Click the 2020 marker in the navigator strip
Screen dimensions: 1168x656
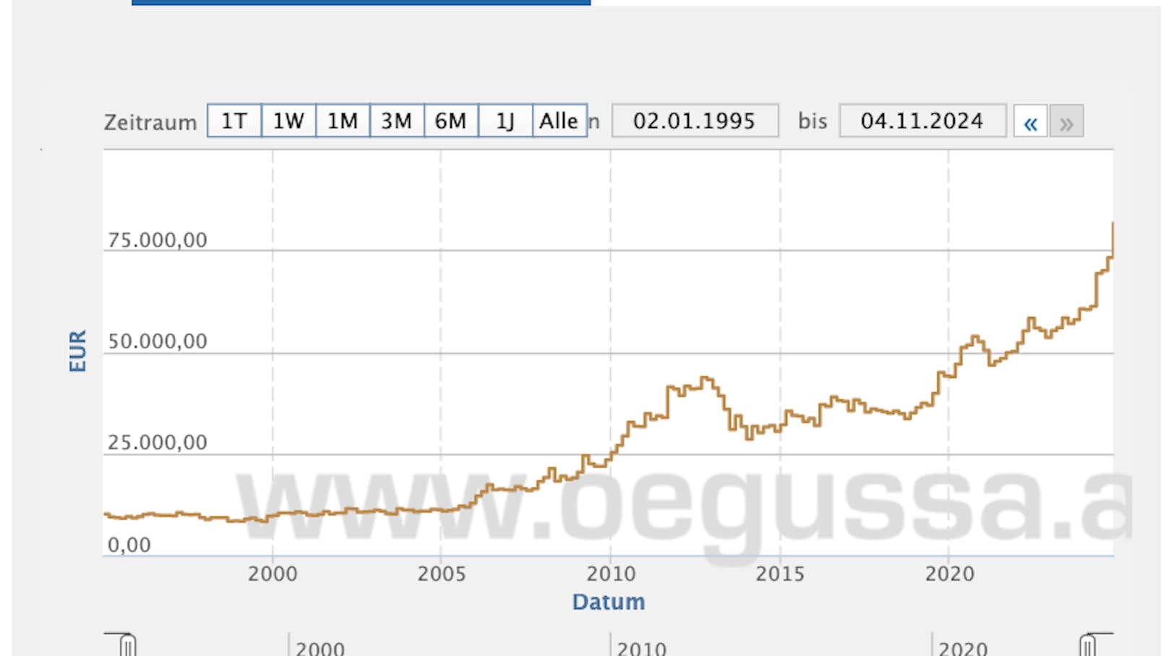tap(963, 648)
